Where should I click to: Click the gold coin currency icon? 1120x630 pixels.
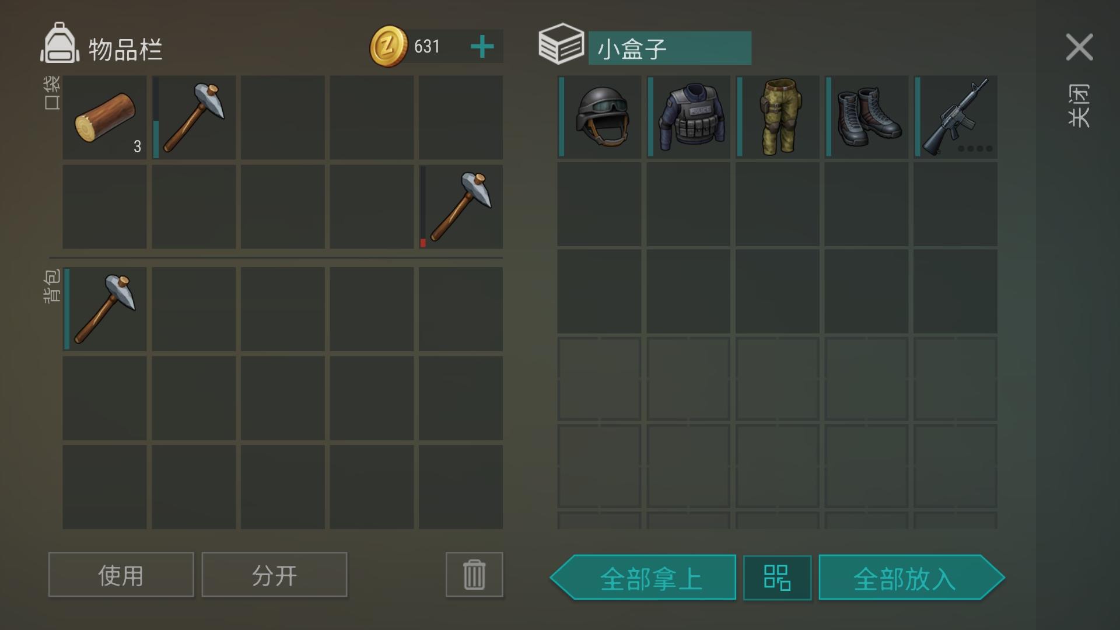[x=388, y=46]
